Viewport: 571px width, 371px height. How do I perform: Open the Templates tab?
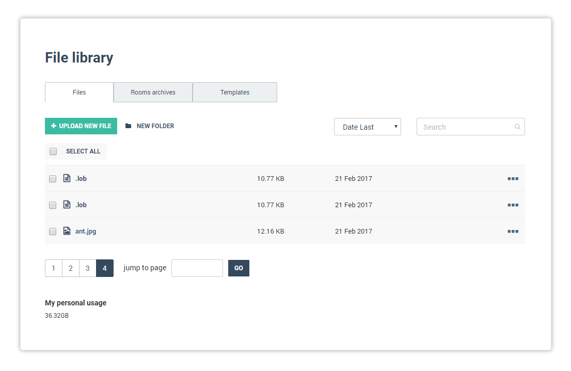(235, 92)
